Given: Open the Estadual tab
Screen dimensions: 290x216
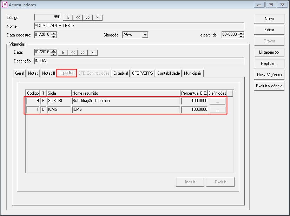Looking at the screenshot, I should [x=120, y=73].
